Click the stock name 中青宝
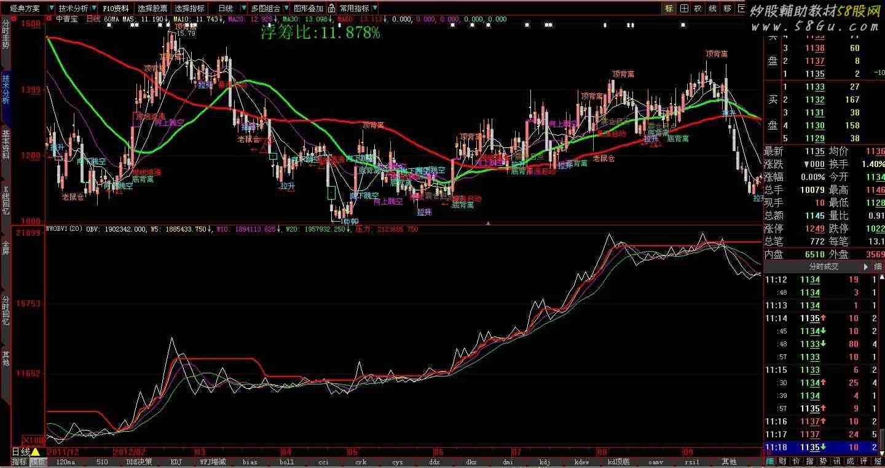This screenshot has height=468, width=885. (x=67, y=19)
